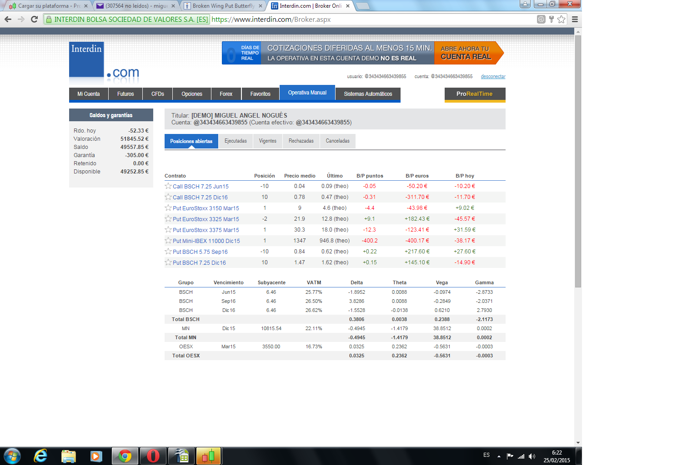Select the Disponible value 49252.85 €
The width and height of the screenshot is (682, 465).
[135, 172]
